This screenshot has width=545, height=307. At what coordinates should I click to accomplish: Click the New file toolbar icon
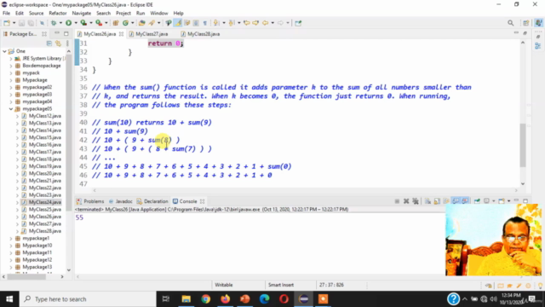(x=7, y=23)
